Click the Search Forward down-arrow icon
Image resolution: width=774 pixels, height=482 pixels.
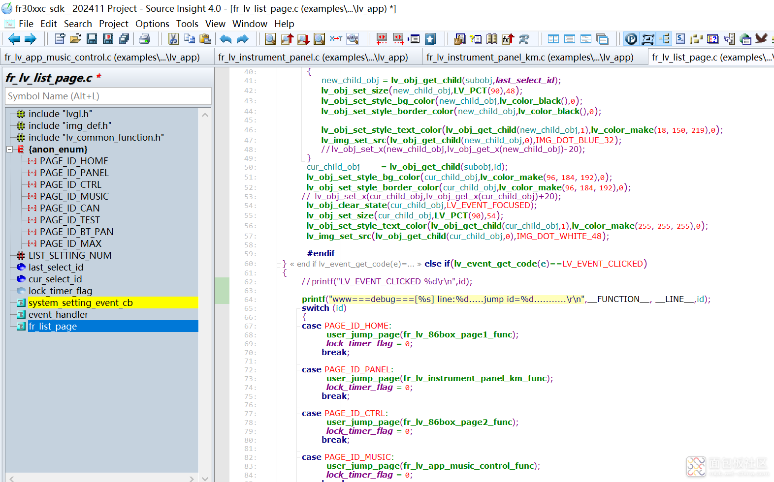pyautogui.click(x=303, y=39)
